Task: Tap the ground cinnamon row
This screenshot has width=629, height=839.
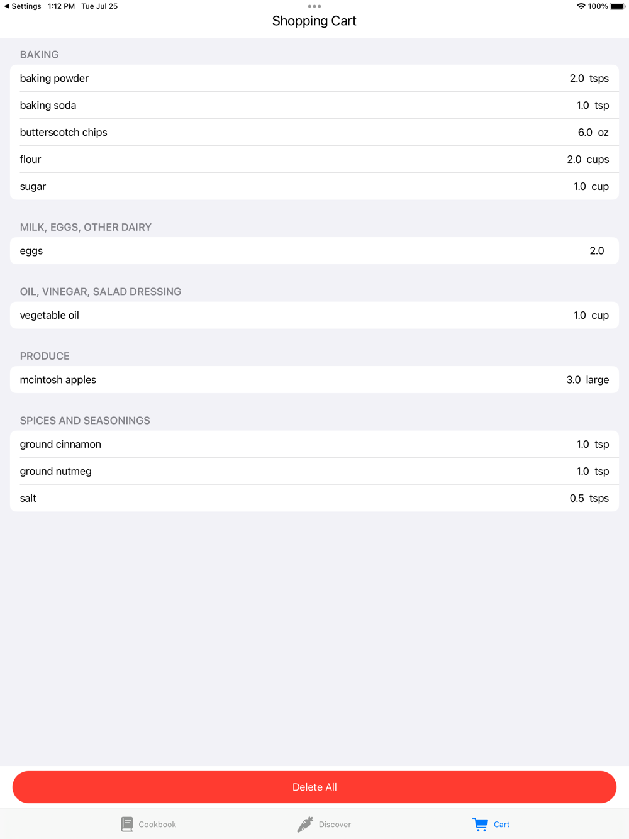Action: coord(314,444)
